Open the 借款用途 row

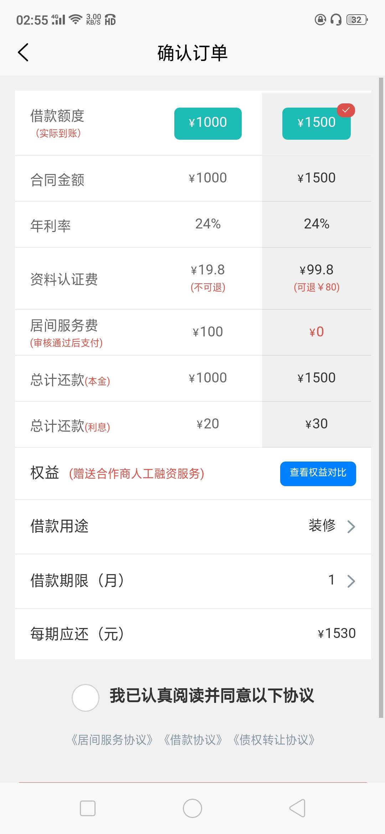coord(192,526)
